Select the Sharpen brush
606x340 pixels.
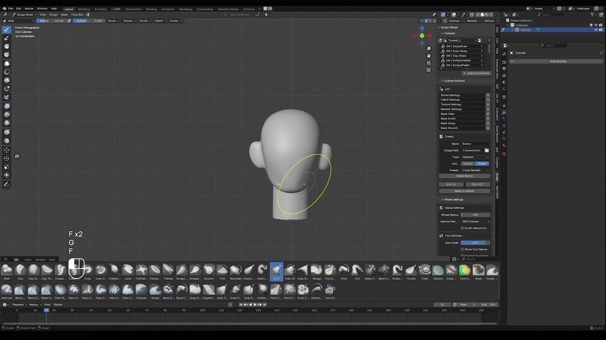click(142, 291)
